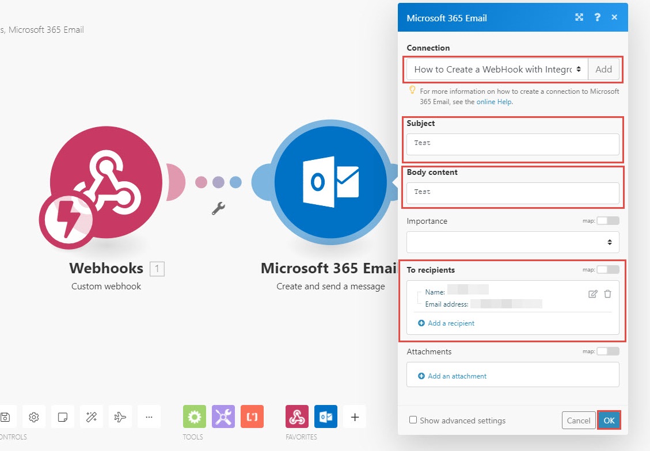
Task: Click into the Body content field
Action: [513, 193]
